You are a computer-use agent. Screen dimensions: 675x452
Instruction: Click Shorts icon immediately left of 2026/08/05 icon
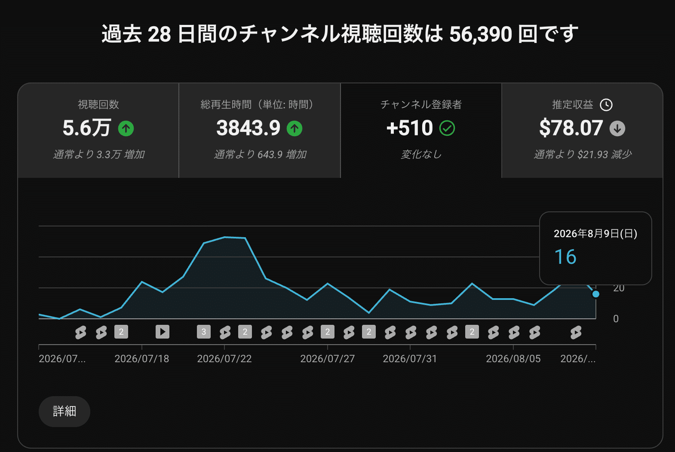[493, 332]
